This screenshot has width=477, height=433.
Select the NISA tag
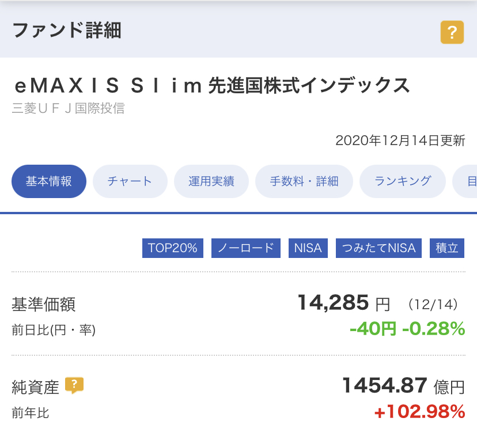tap(308, 248)
